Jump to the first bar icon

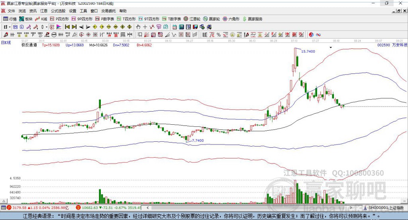tap(67, 27)
